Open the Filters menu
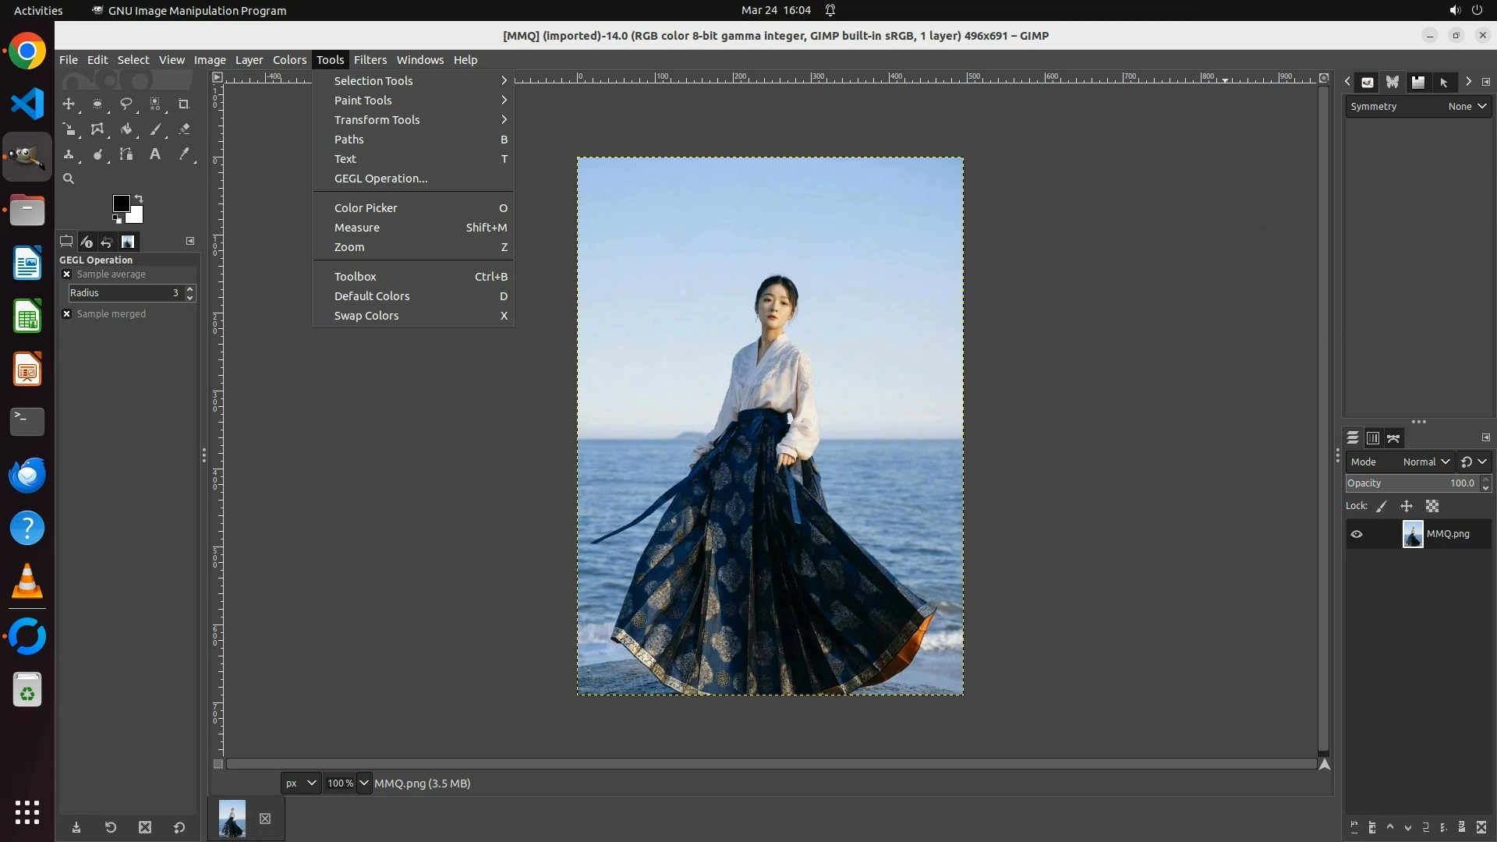The width and height of the screenshot is (1497, 842). click(370, 60)
